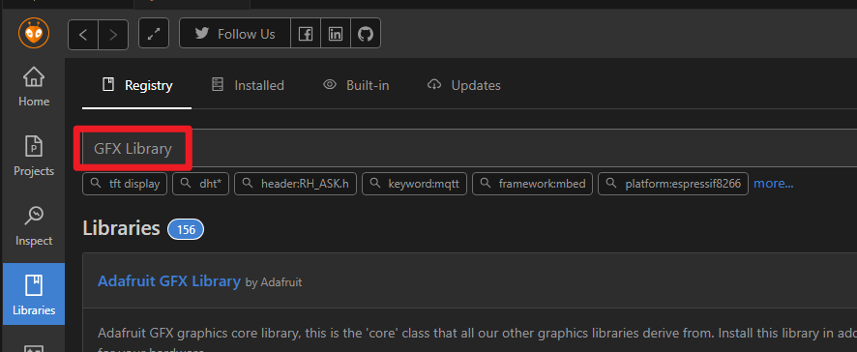Open the LinkedIn icon link
The width and height of the screenshot is (857, 352).
[335, 34]
